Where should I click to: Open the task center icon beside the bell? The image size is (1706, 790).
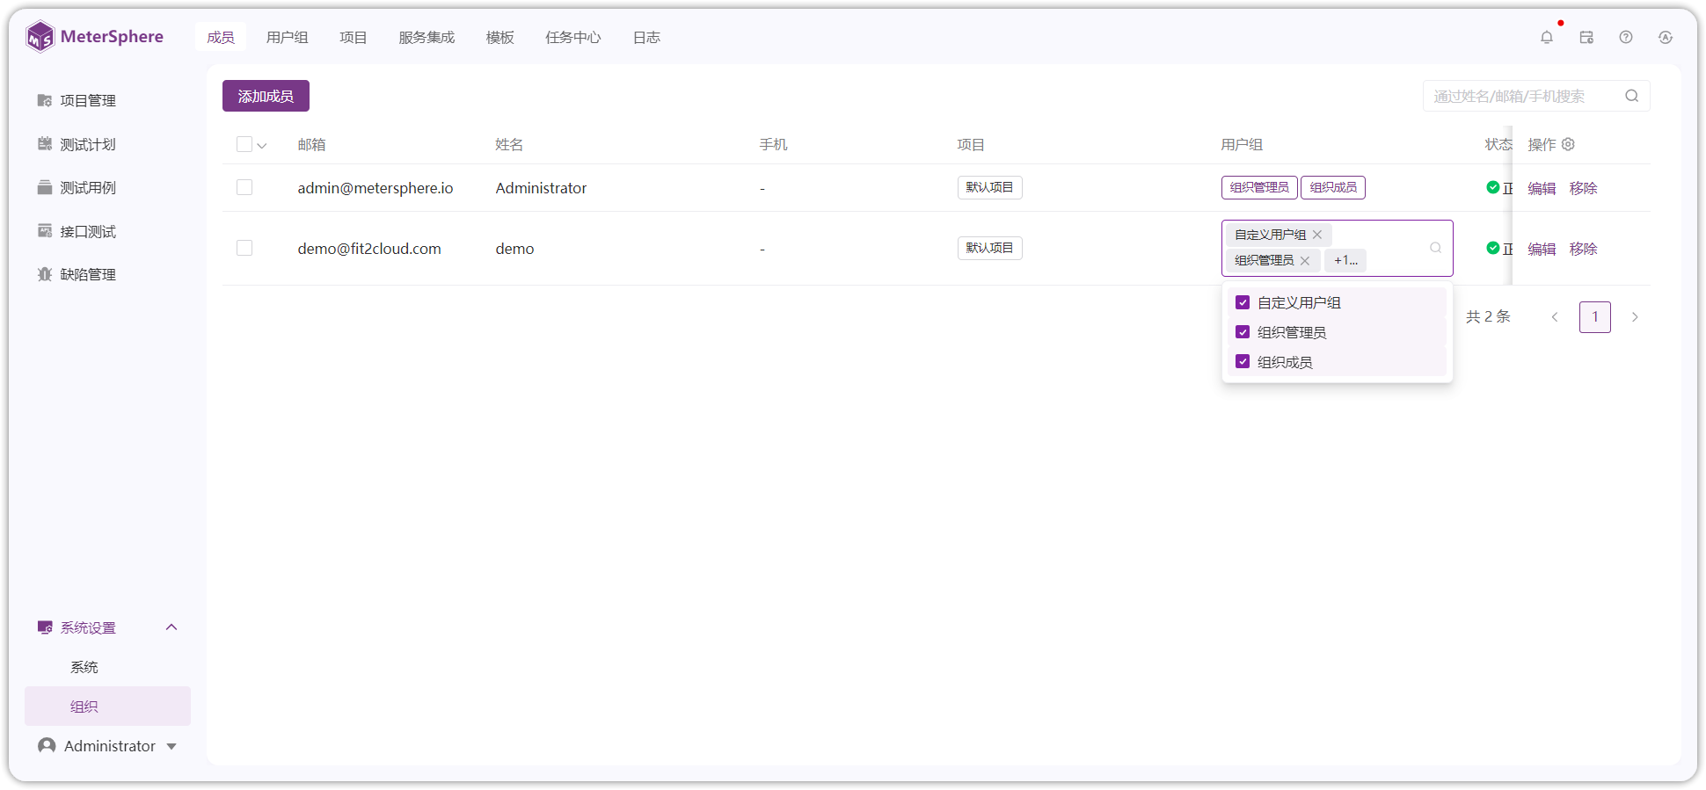pos(1586,37)
